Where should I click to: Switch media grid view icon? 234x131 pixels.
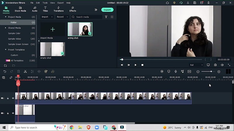(112, 17)
